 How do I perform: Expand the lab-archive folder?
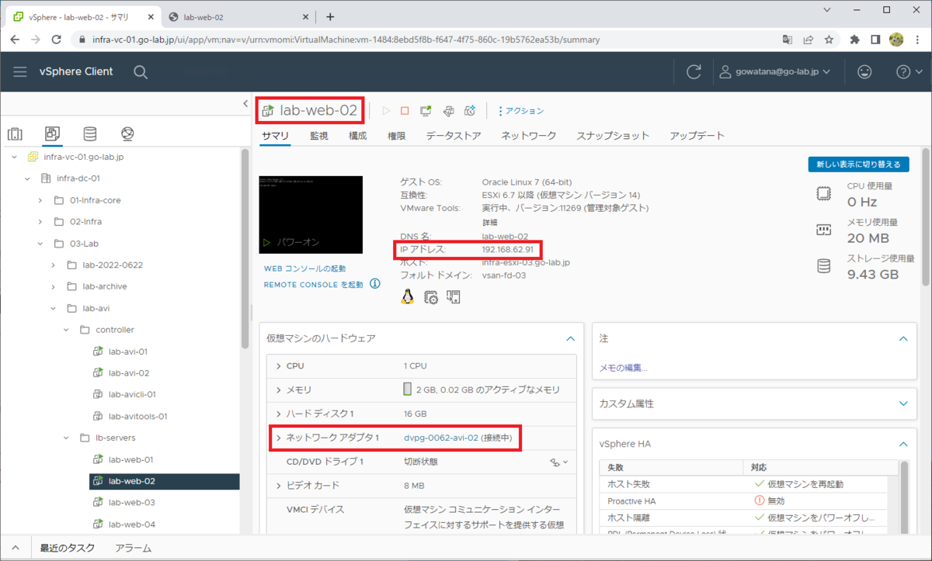click(54, 286)
